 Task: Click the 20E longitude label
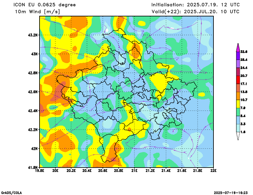55,170
